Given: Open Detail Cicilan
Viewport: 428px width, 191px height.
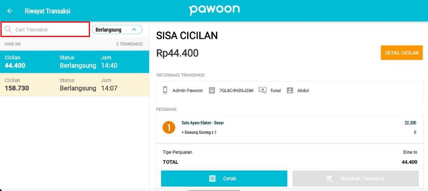Looking at the screenshot, I should coord(401,53).
